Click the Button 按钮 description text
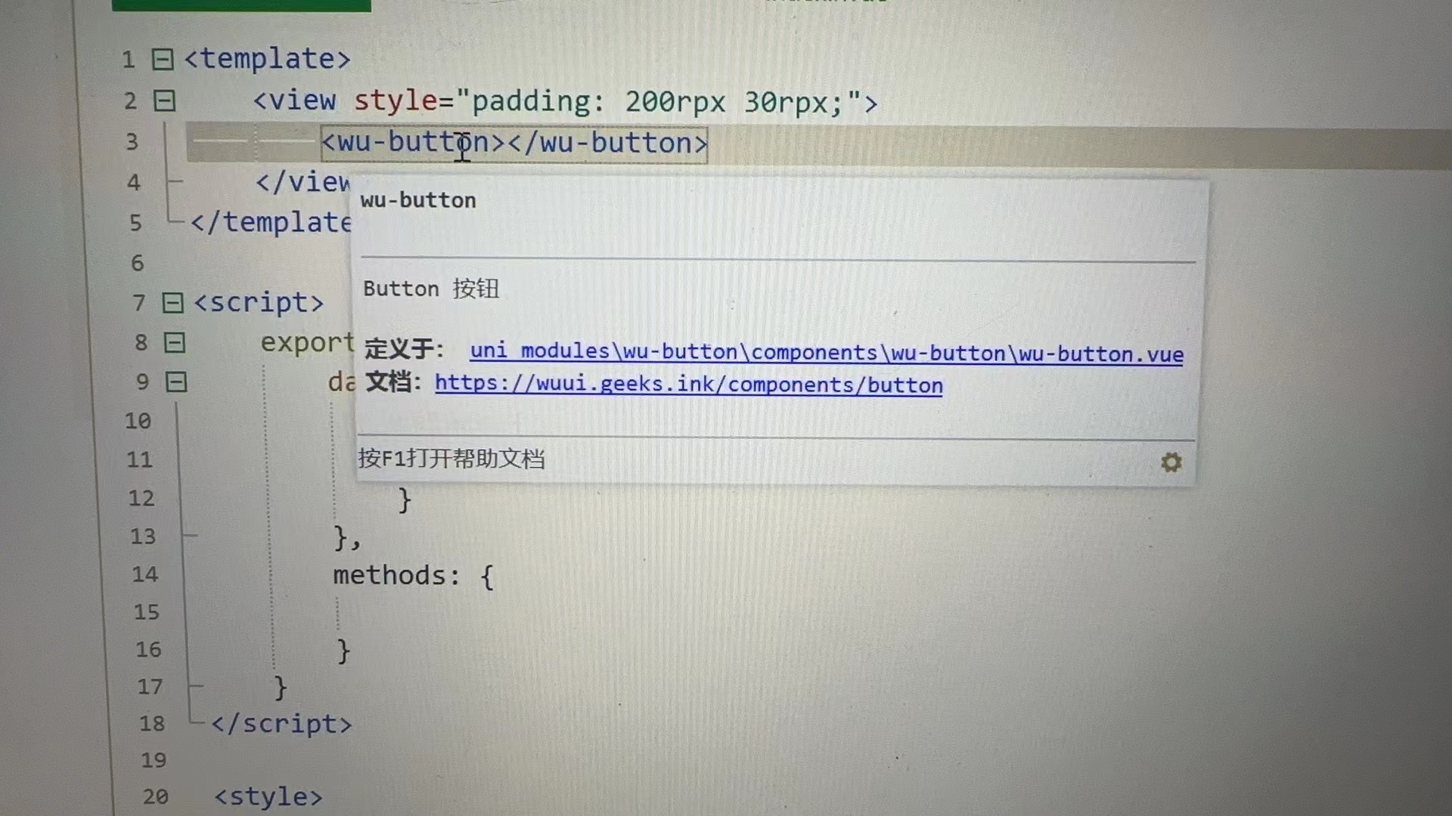 pos(431,289)
